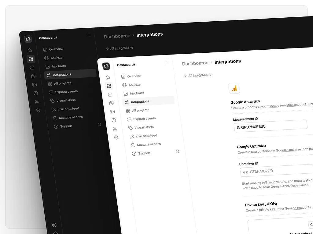Focus the Container ID input field

coord(276,171)
